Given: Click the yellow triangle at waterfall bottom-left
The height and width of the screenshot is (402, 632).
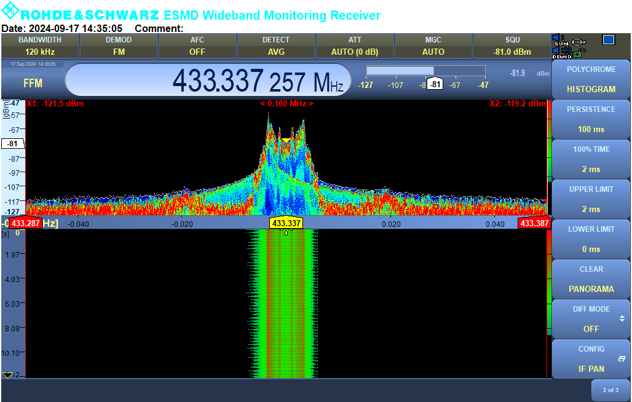Looking at the screenshot, I should click(7, 375).
